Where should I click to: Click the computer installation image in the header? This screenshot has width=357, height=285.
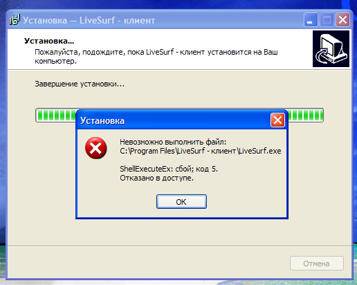331,49
